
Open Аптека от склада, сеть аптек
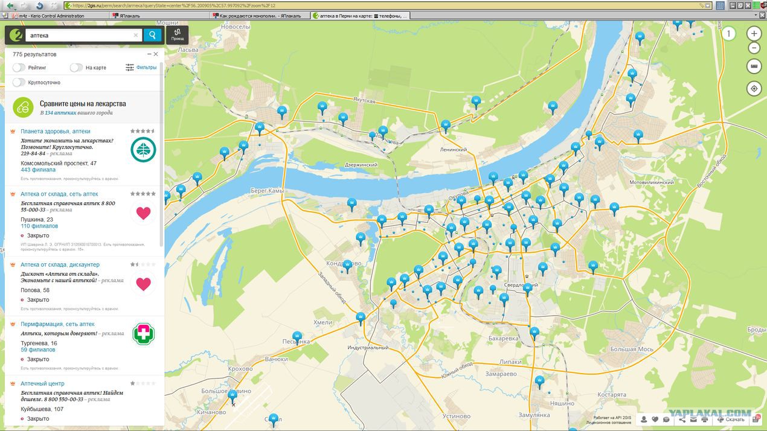pos(59,194)
